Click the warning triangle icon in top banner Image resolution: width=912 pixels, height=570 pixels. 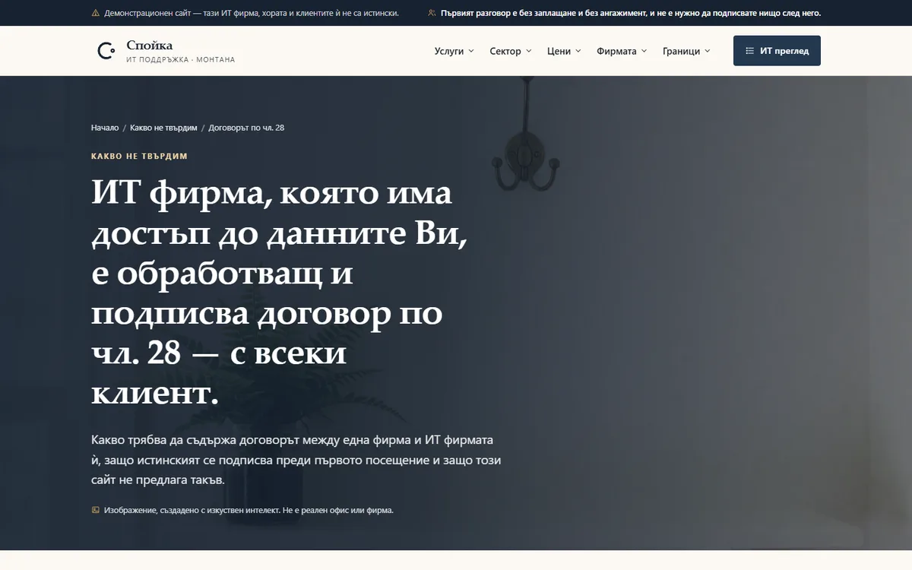tap(95, 13)
